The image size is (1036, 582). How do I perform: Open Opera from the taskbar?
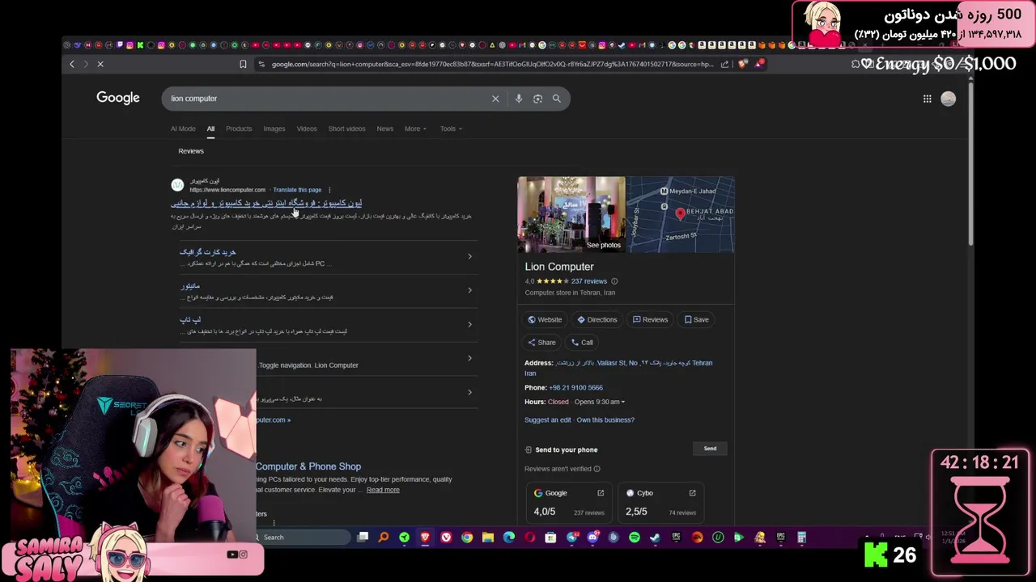(x=530, y=538)
